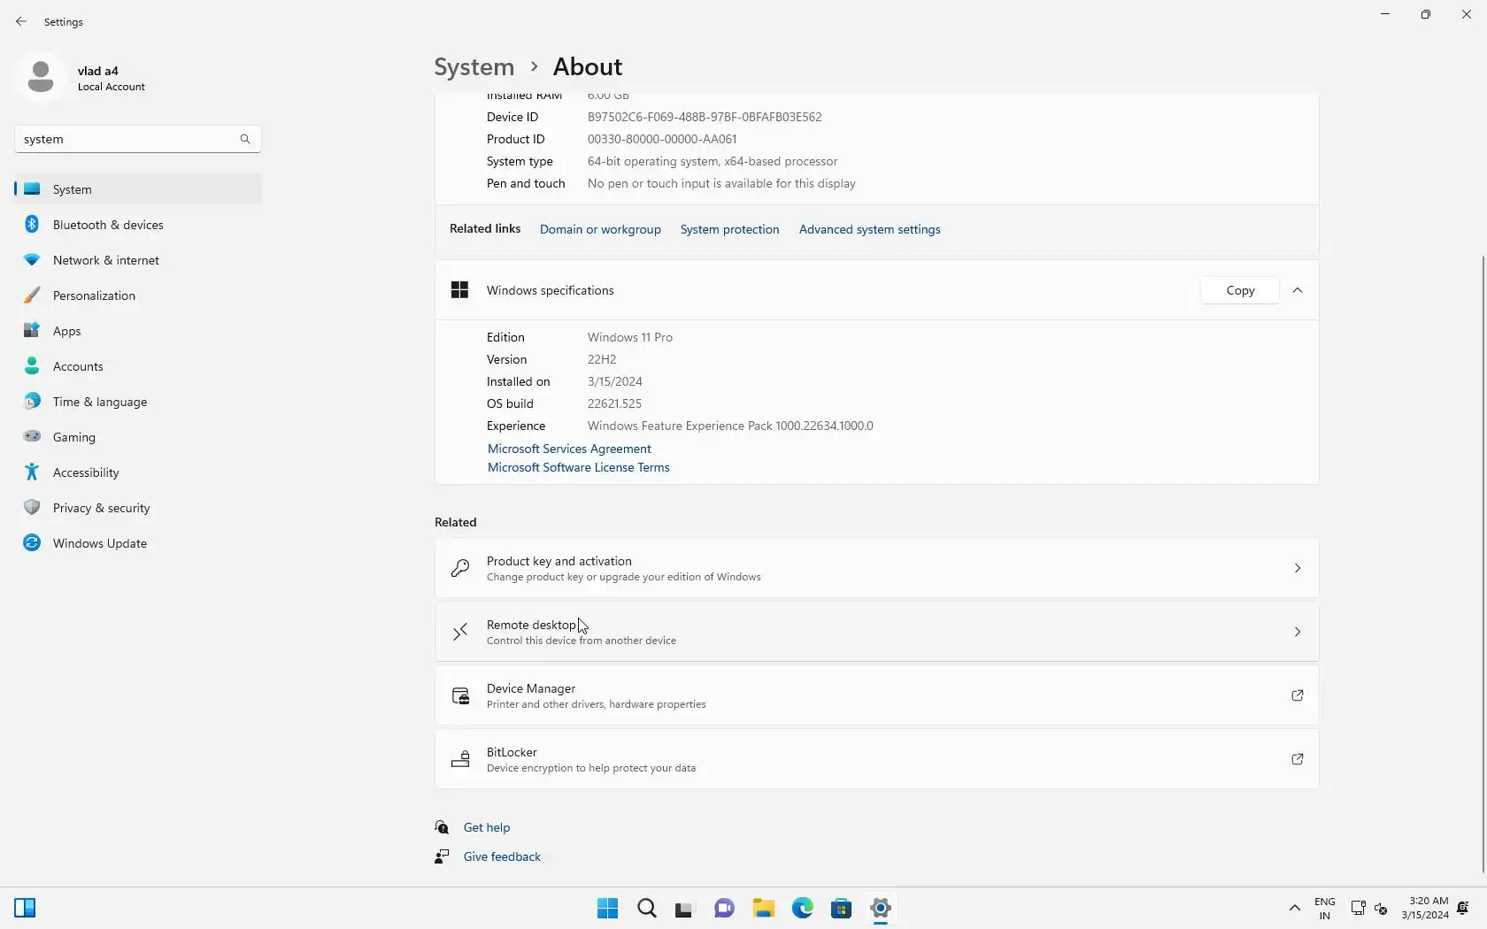Open the Start menu

coord(607,908)
